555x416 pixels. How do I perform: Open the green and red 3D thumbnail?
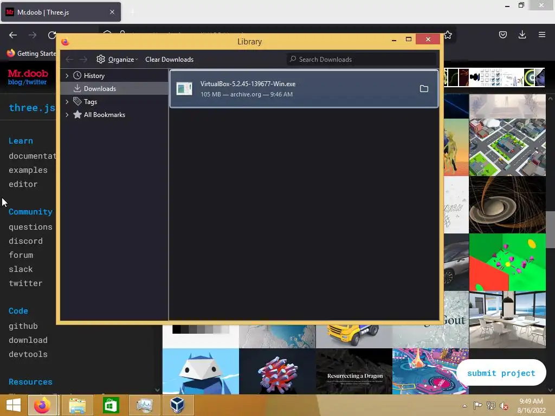click(x=507, y=262)
